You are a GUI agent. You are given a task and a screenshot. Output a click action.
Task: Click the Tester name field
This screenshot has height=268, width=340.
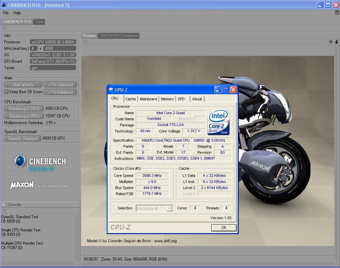click(53, 68)
